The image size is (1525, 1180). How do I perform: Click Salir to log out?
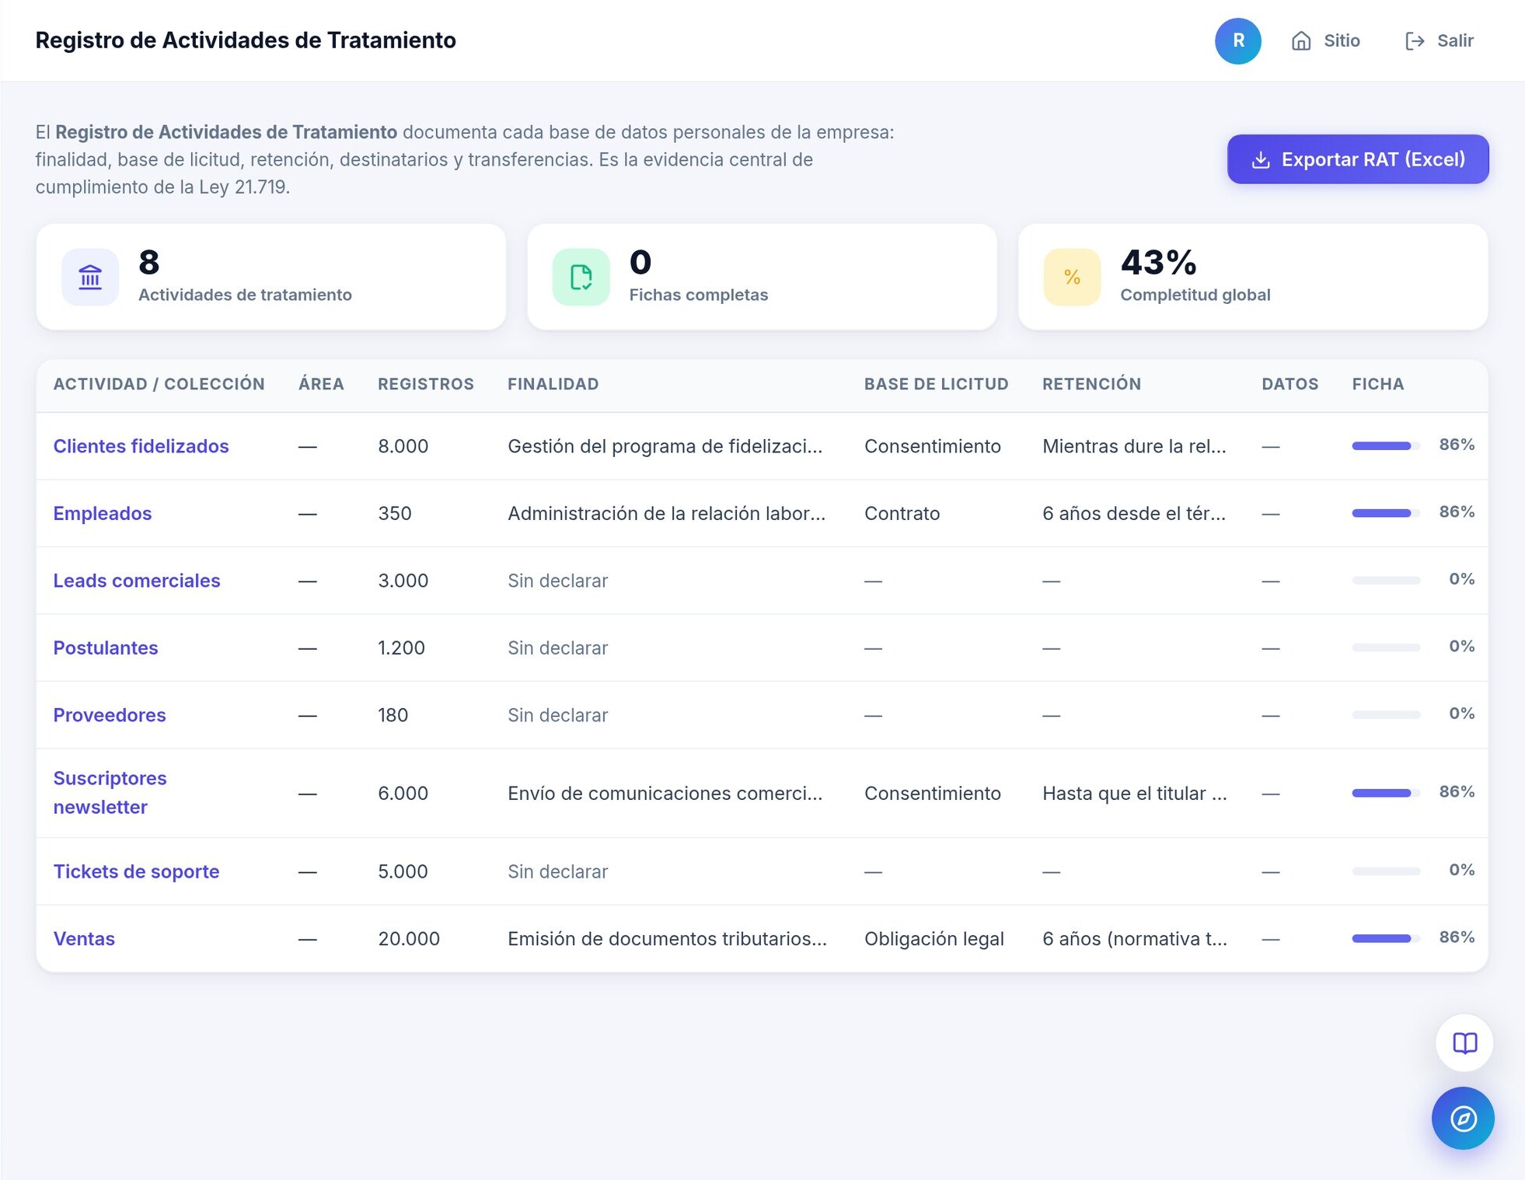point(1440,41)
